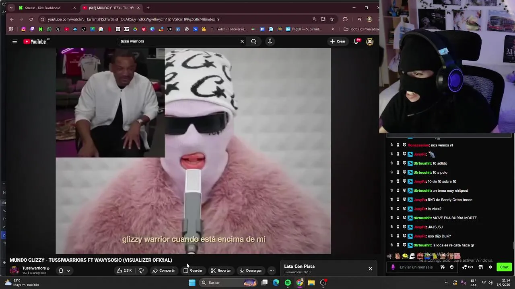View site information icon in address bar
515x289 pixels.
click(42, 19)
